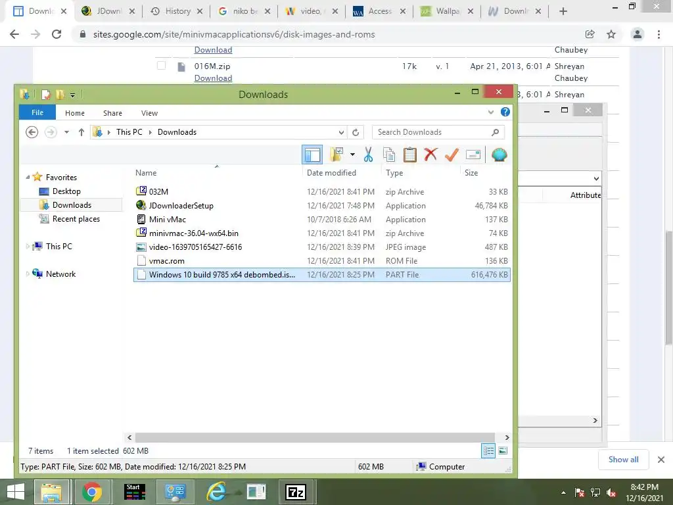This screenshot has height=505, width=673.
Task: Open the folder options toolbar icon
Action: 337,155
